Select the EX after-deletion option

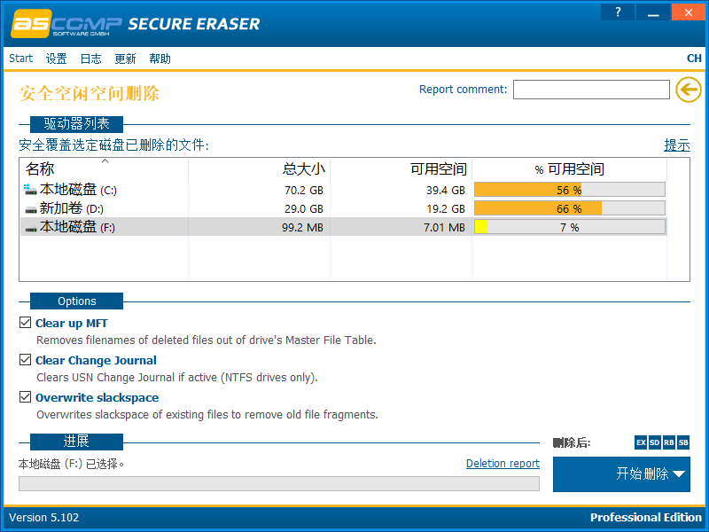pyautogui.click(x=641, y=442)
